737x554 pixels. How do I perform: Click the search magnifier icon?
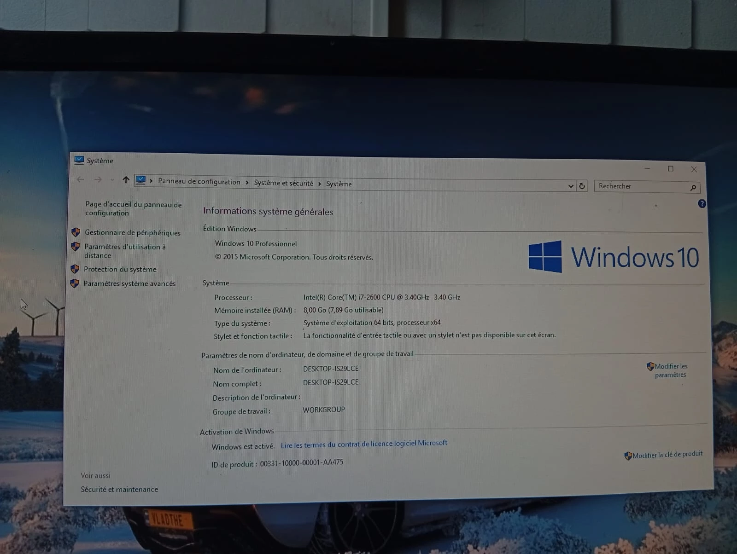pyautogui.click(x=693, y=187)
